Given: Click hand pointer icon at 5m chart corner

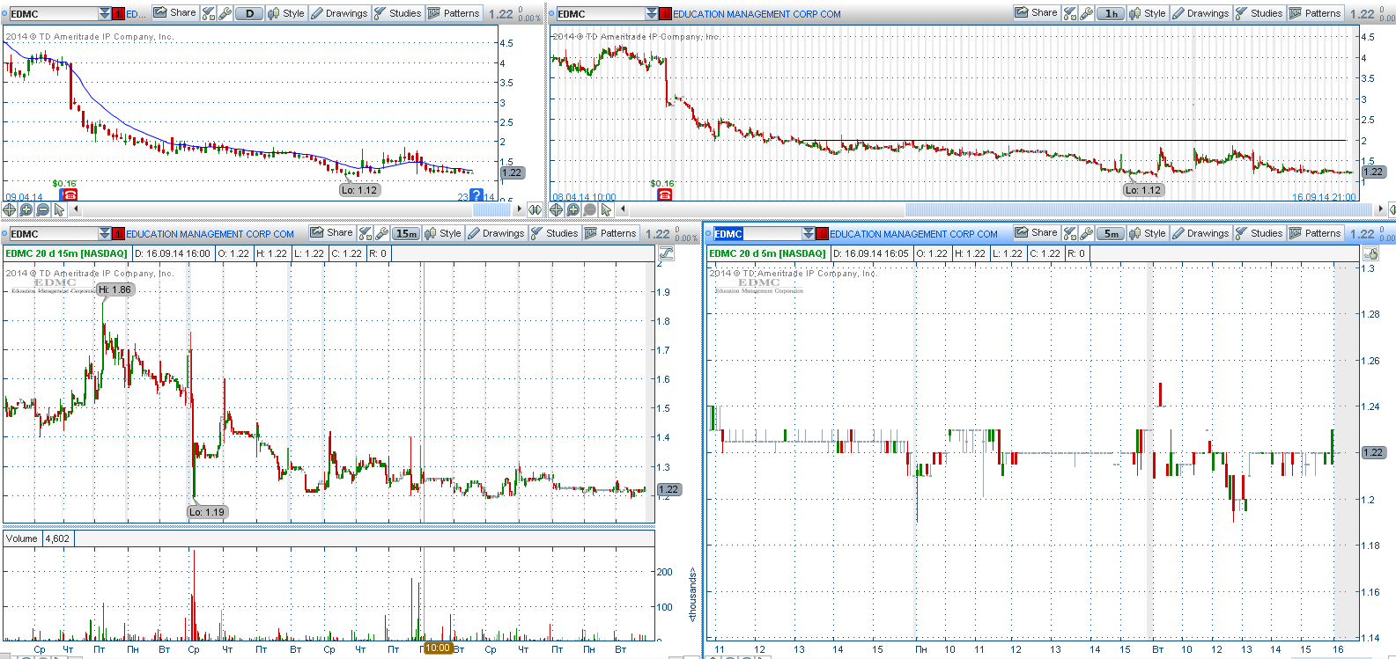Looking at the screenshot, I should 1370,253.
